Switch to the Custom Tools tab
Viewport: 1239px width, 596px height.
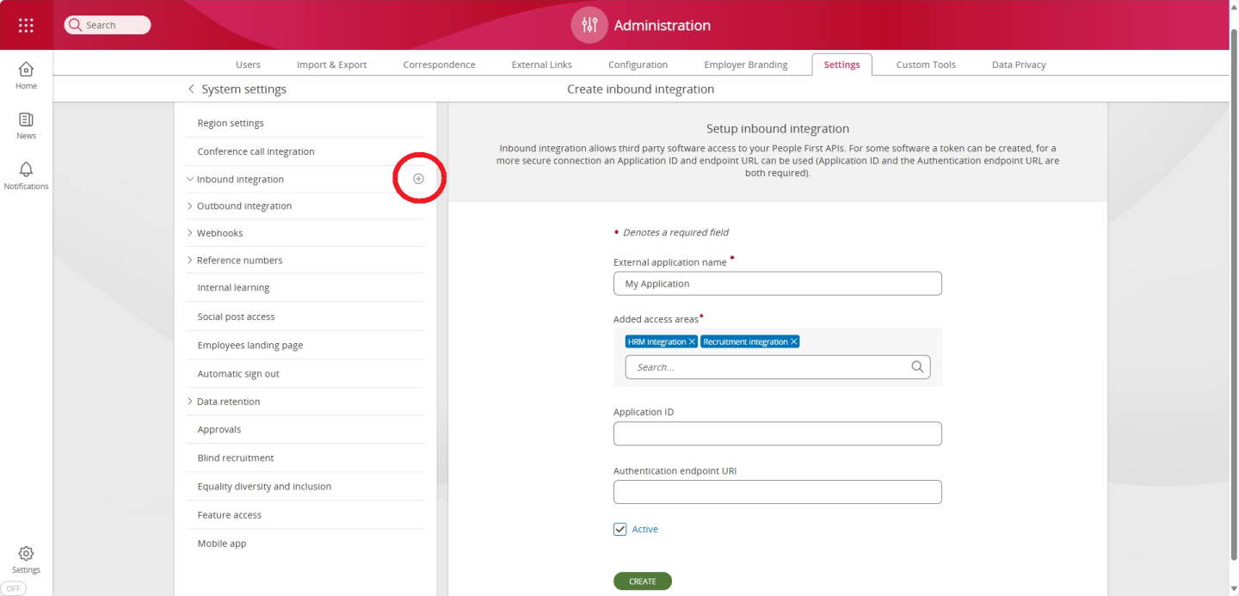tap(926, 64)
